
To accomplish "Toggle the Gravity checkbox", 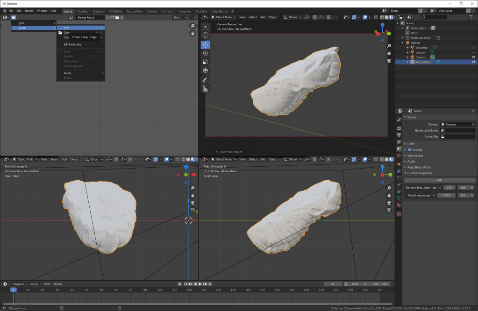I will (x=410, y=149).
